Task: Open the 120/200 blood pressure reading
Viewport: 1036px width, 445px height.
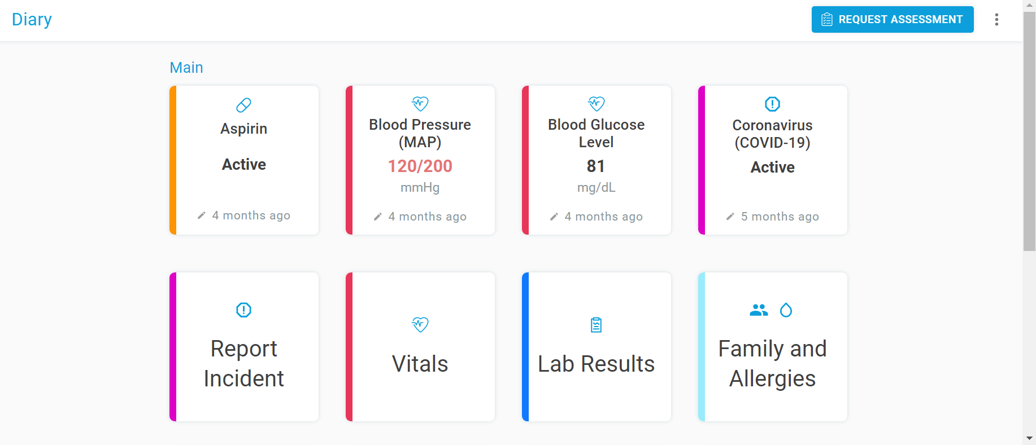Action: tap(420, 166)
